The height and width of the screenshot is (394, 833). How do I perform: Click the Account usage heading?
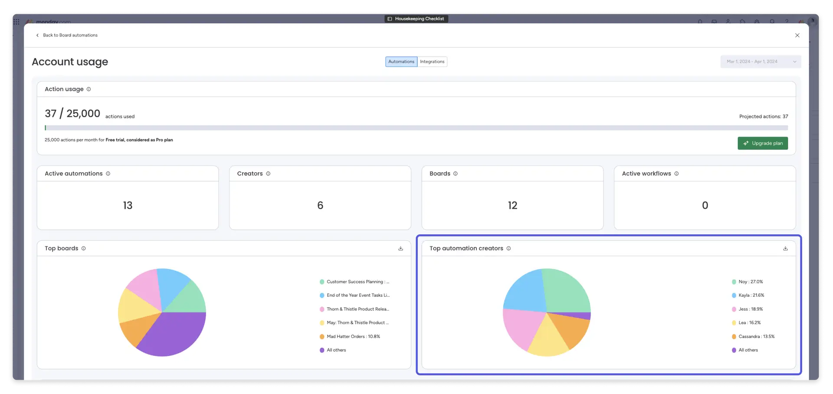70,62
